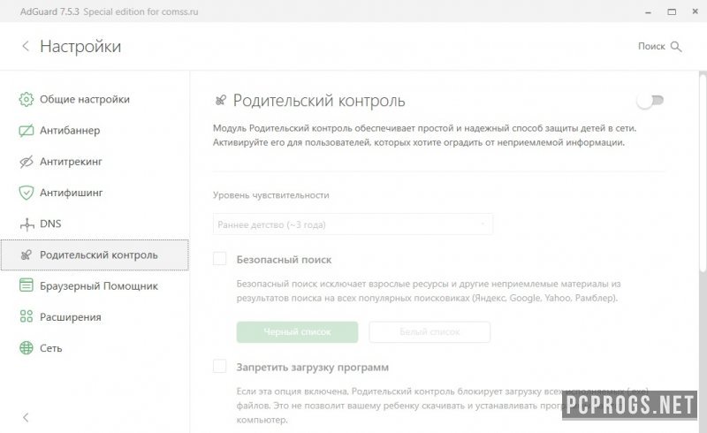Open the Extensions four-squares icon

point(27,316)
